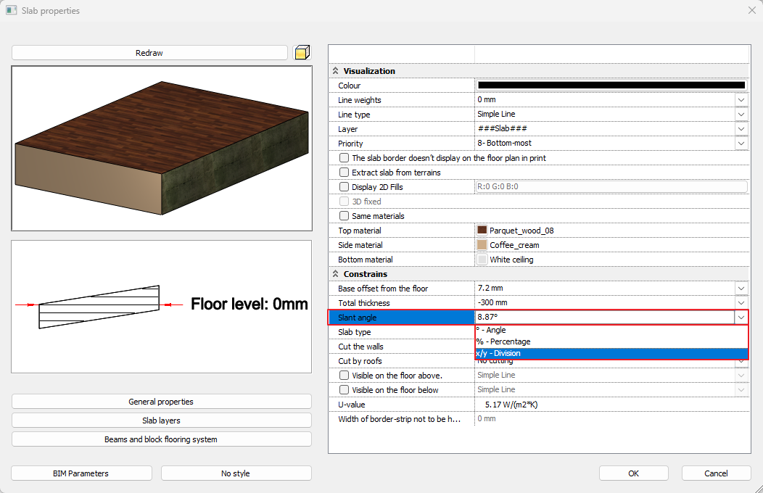763x493 pixels.
Task: Collapse the Visualization section chevron
Action: (335, 71)
